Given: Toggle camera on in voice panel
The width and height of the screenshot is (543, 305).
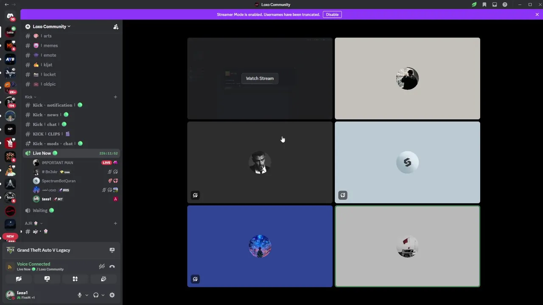Looking at the screenshot, I should [x=19, y=279].
